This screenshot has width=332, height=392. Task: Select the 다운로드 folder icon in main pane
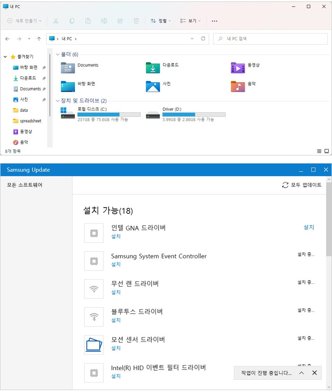pyautogui.click(x=153, y=67)
